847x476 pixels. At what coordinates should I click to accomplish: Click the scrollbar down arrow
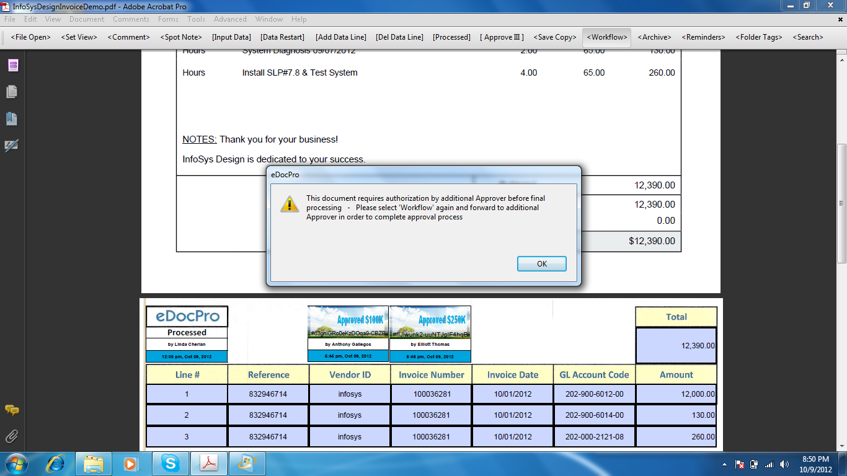(x=841, y=444)
